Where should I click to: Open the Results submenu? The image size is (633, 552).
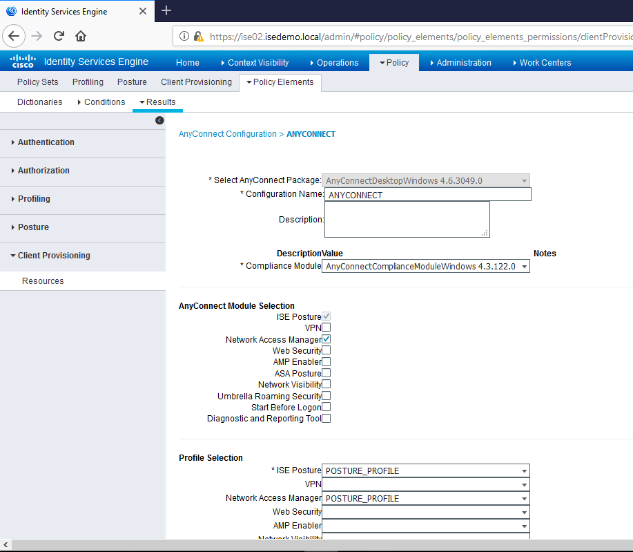pos(157,102)
